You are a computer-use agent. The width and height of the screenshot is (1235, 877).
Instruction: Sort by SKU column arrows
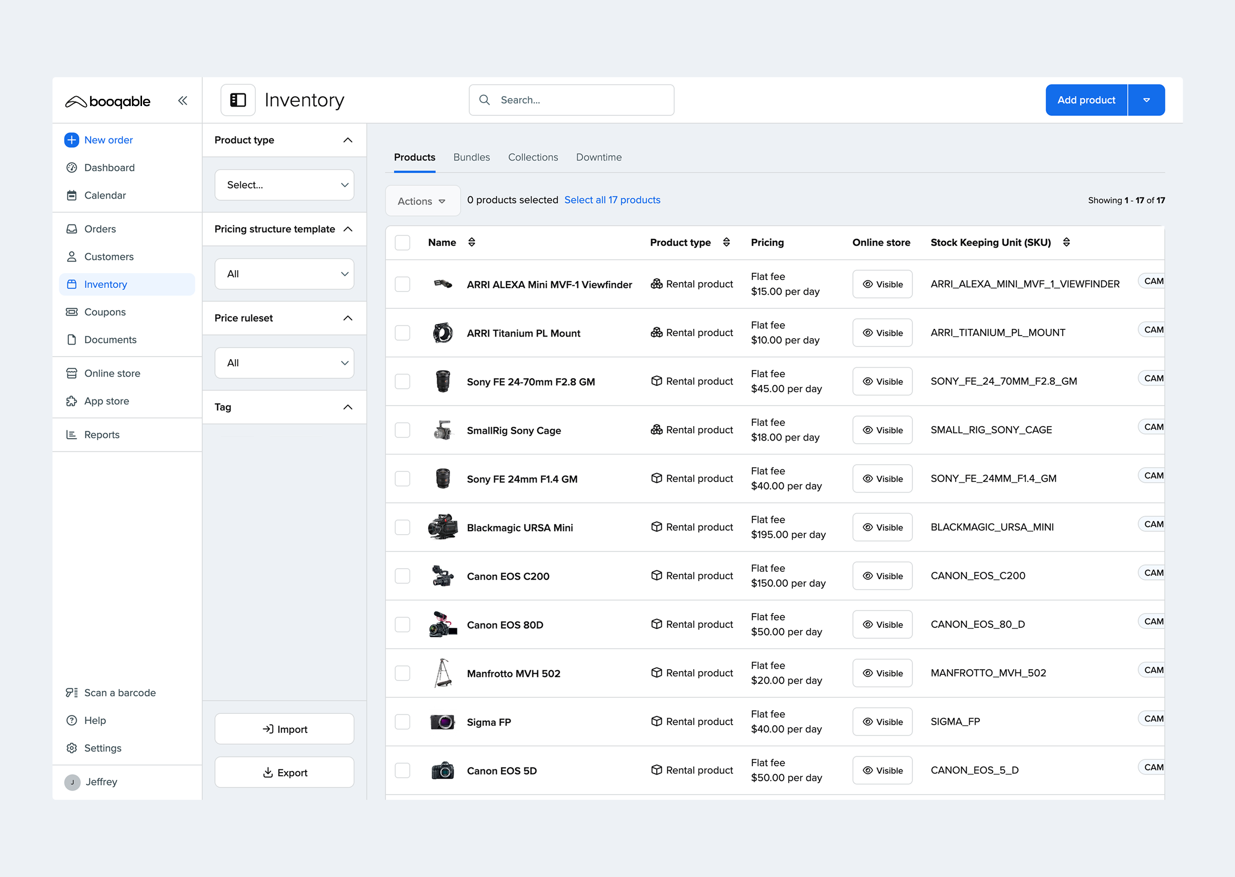click(x=1067, y=242)
